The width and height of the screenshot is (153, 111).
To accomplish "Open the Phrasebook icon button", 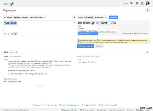I will pos(147,10).
